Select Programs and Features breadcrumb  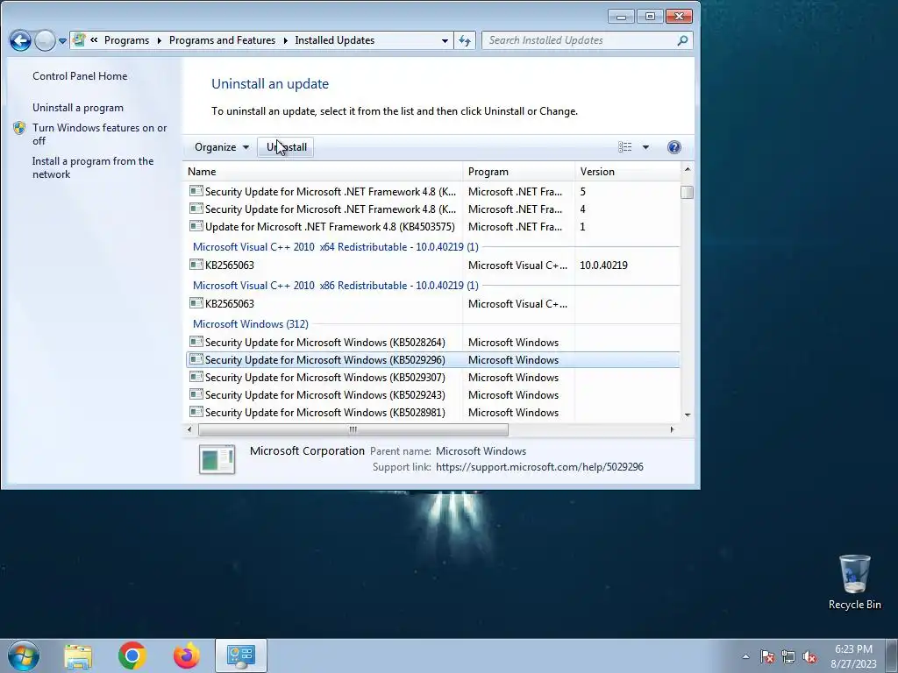pos(222,40)
